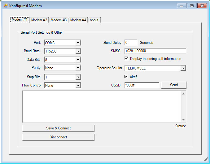Open Operator Selular dropdown showing TELKOMSEL
This screenshot has width=210, height=164.
183,68
